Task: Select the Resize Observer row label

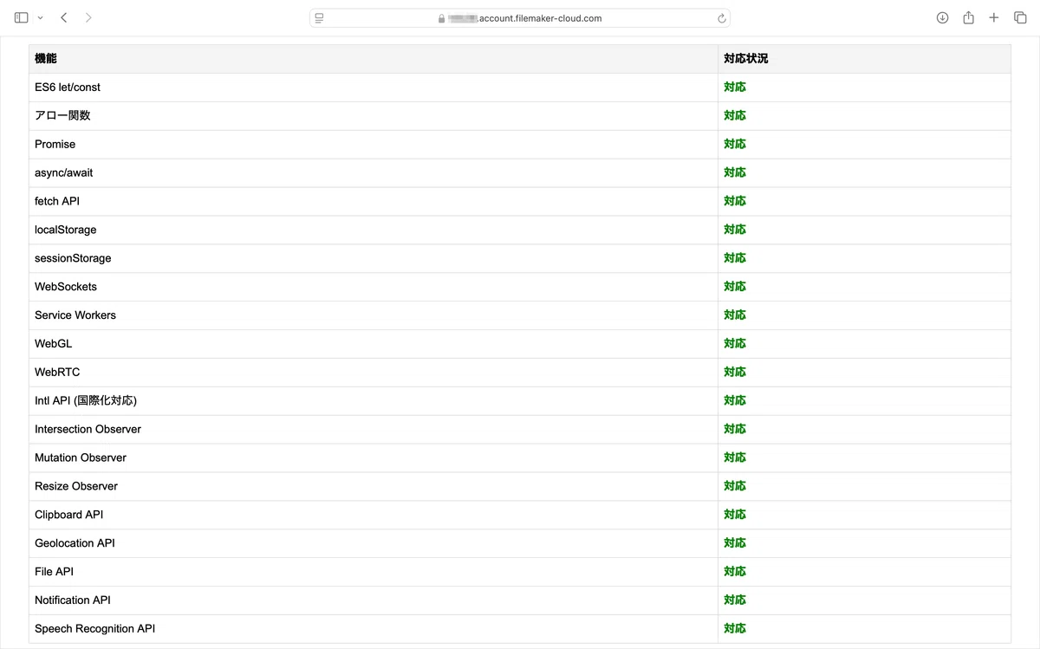Action: [x=76, y=486]
